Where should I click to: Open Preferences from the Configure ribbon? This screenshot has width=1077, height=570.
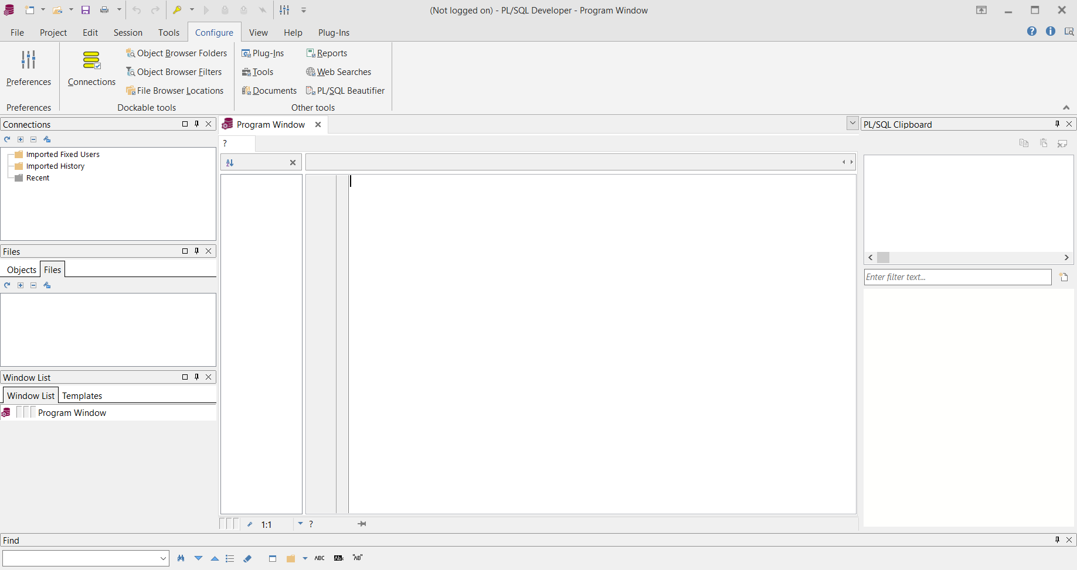[x=29, y=69]
